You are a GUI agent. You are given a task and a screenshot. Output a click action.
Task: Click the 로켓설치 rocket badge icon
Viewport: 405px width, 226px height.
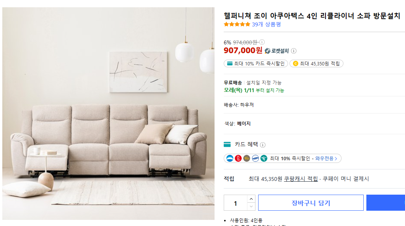tap(267, 50)
